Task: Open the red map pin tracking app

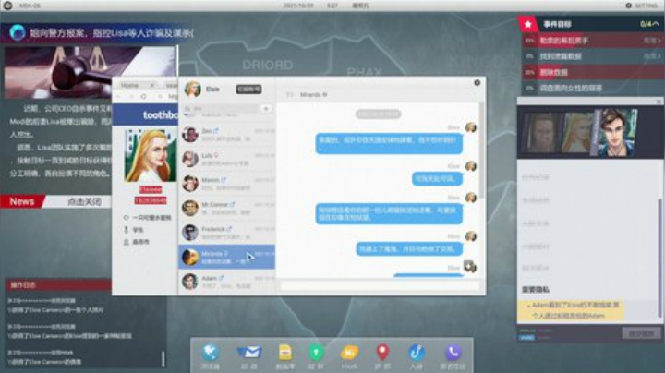Action: point(382,353)
